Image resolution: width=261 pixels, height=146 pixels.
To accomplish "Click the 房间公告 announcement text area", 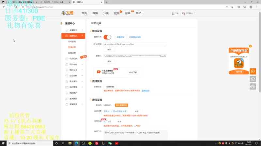I will coord(135,135).
